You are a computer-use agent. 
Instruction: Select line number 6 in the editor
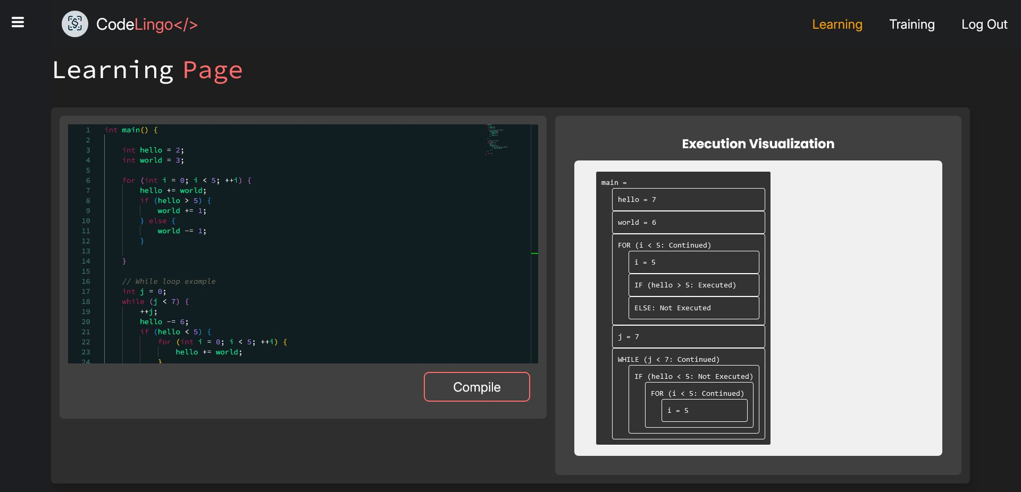pos(87,181)
